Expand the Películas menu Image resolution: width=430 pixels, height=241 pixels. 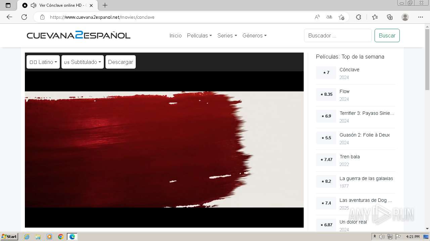pos(199,35)
